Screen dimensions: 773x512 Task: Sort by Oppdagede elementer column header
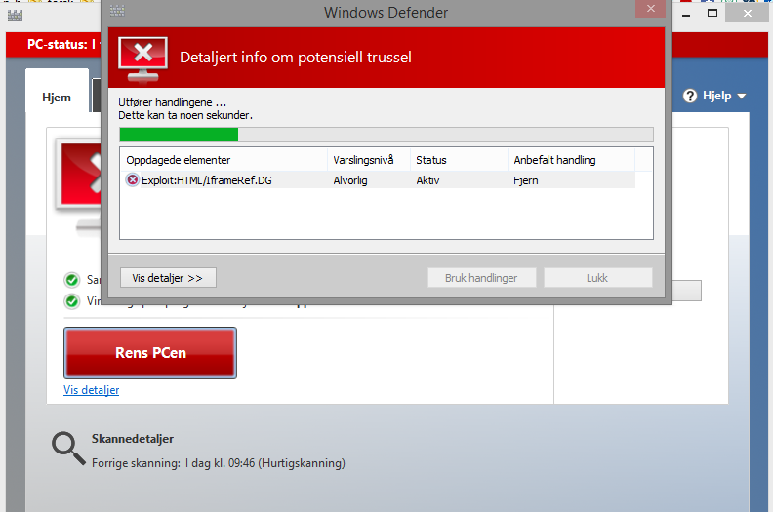click(x=224, y=160)
